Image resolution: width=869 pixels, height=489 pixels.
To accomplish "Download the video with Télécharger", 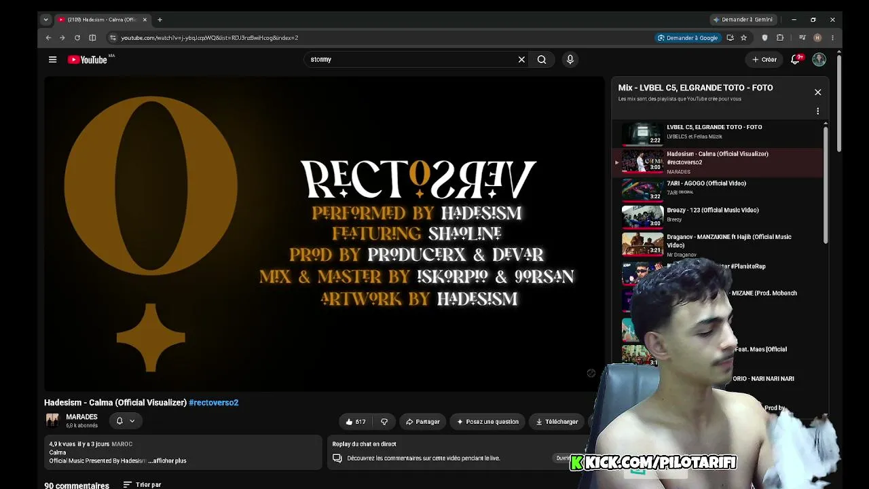I will coord(557,422).
